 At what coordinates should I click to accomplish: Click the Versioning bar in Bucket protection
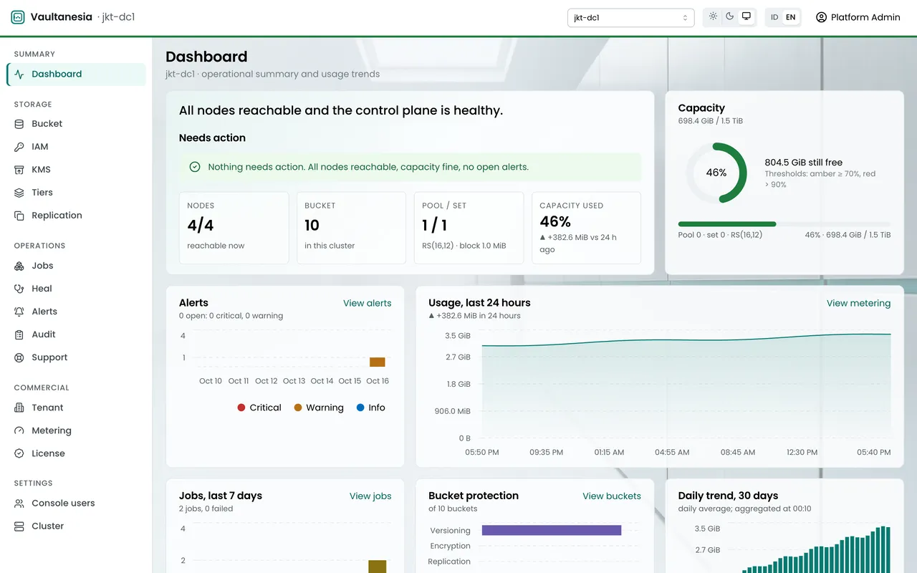[x=552, y=530]
